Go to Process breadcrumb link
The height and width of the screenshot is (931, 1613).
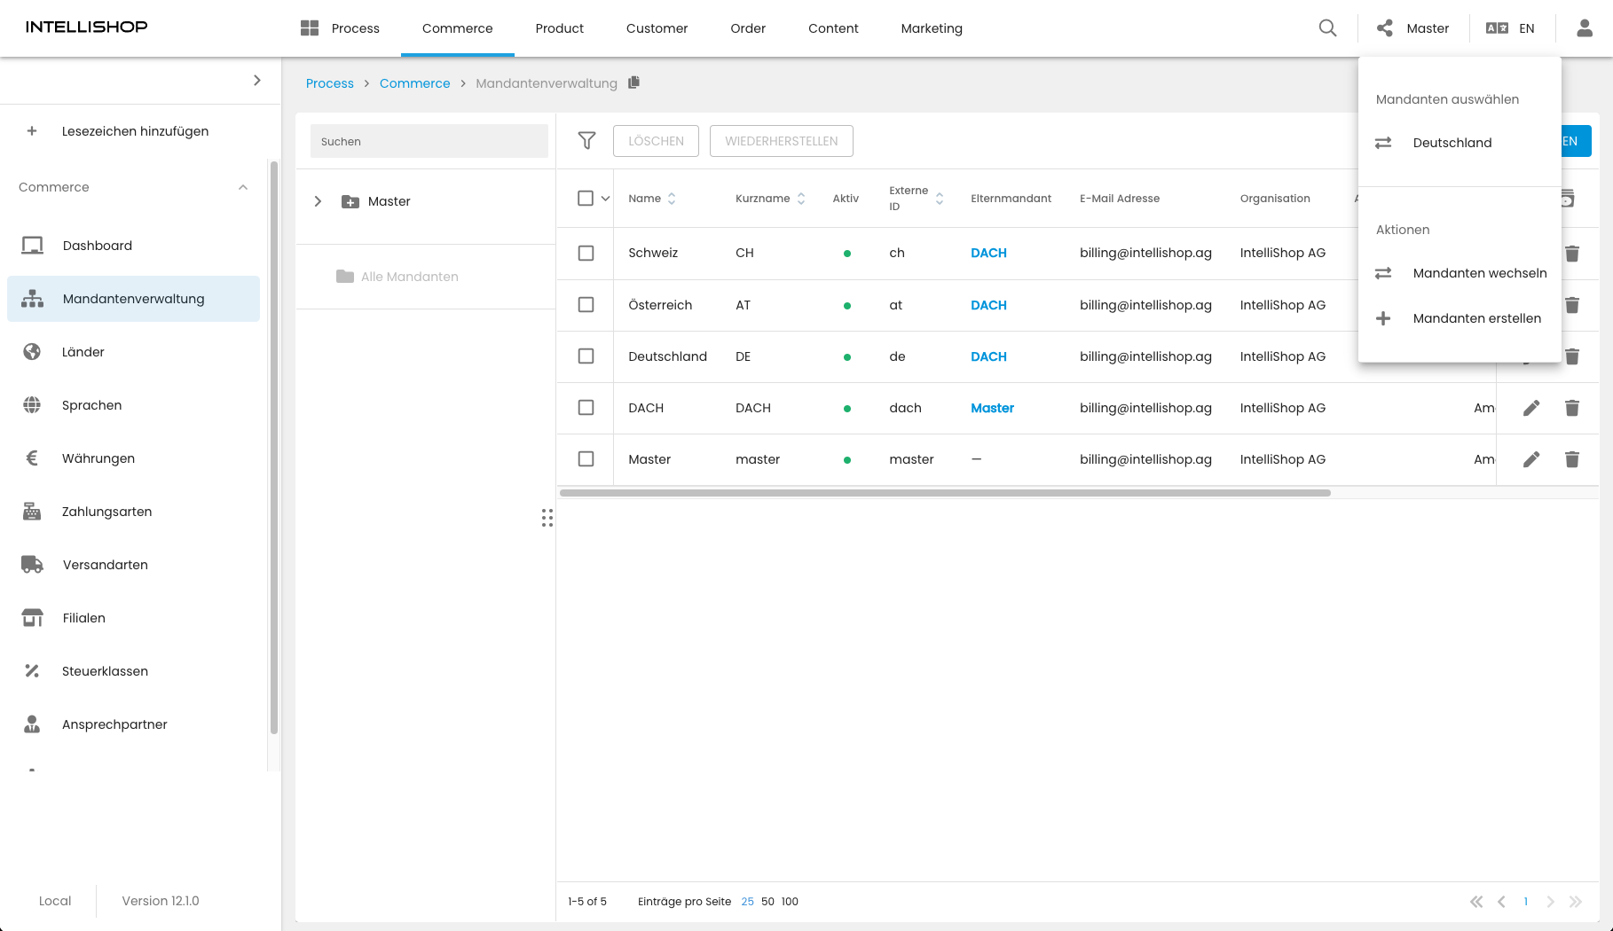tap(330, 83)
